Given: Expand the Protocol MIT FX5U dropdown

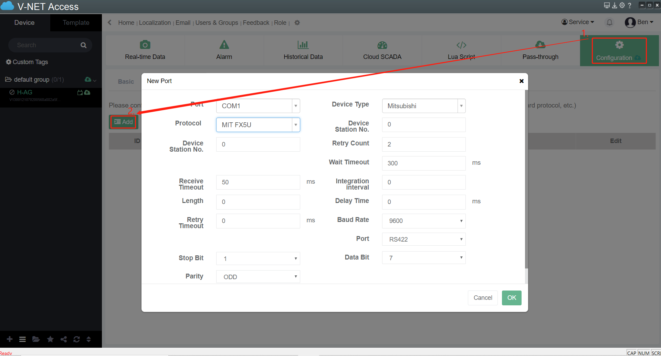Looking at the screenshot, I should (295, 125).
